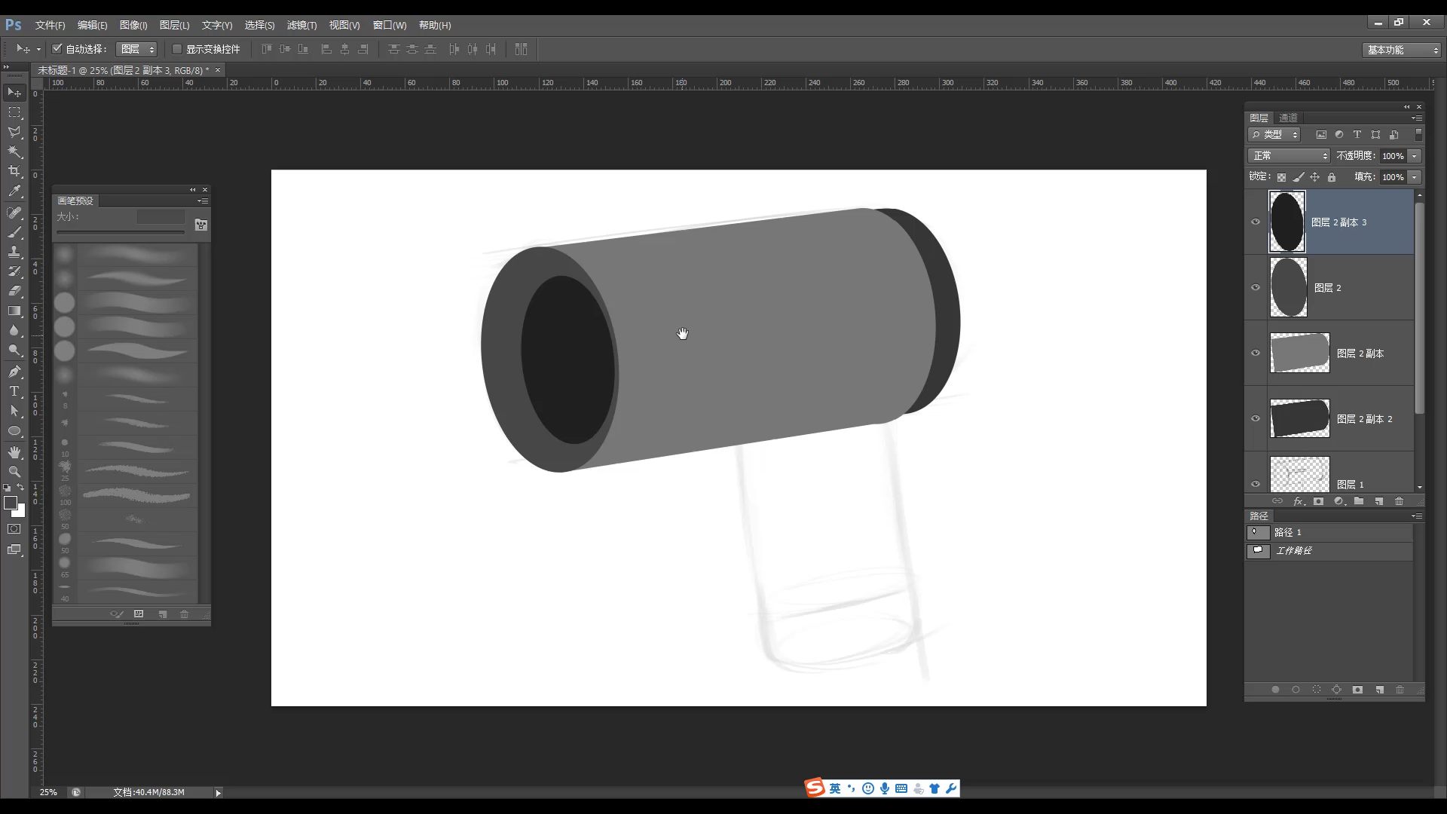Select the Pen tool
Screen dimensions: 1447x814
click(x=14, y=371)
